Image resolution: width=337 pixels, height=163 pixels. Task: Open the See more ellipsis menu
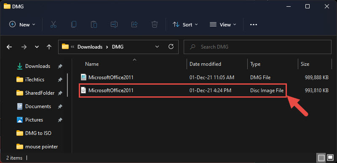(x=254, y=25)
